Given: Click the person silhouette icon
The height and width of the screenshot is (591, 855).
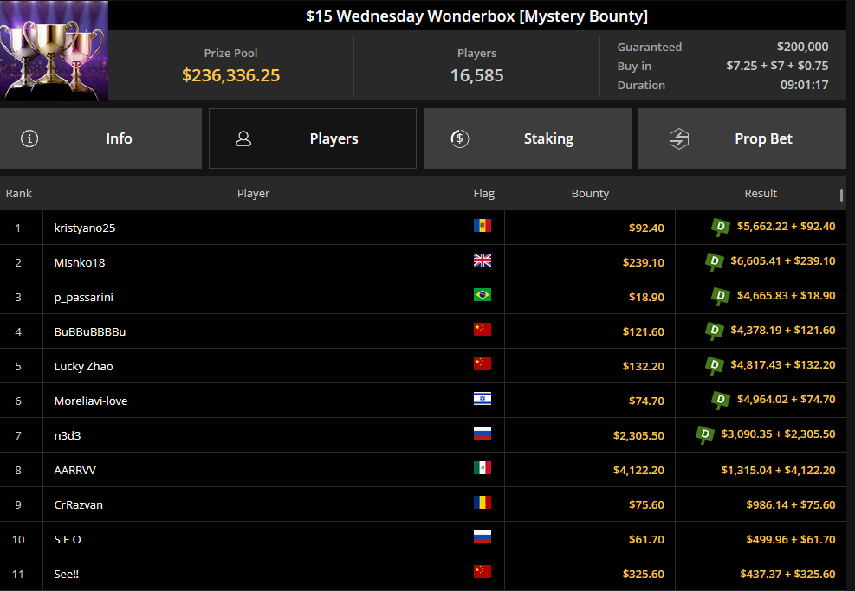Looking at the screenshot, I should coord(243,138).
